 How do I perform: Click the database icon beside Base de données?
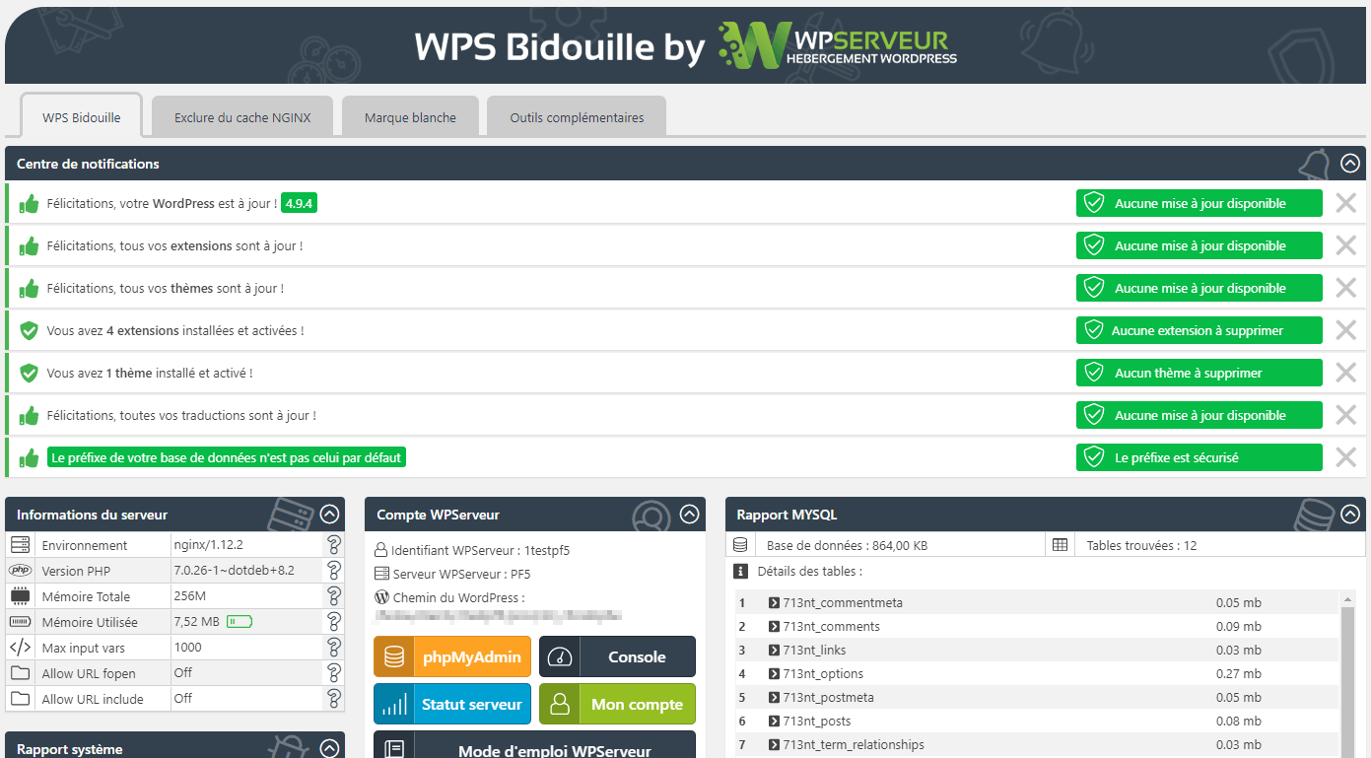tap(741, 544)
